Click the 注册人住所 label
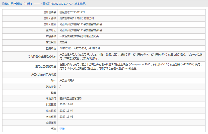This screenshot has width=208, height=134. (x=50, y=24)
